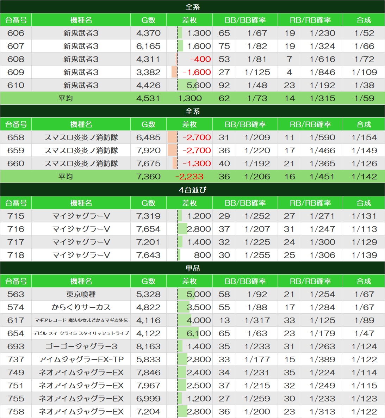Viewport: 385px width, 418px height.
Task: Click G数 value 7,846
Action: (148, 373)
